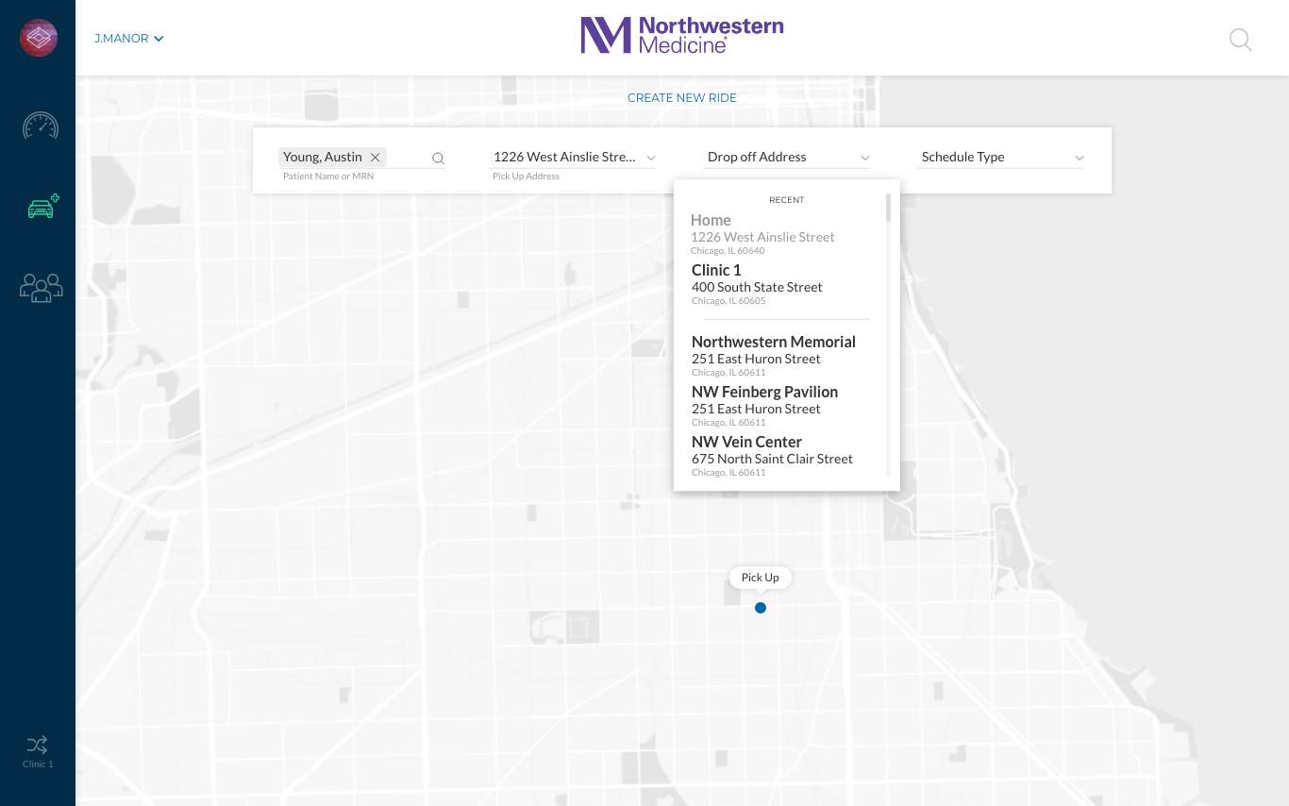Open the patients group icon

coord(41,287)
